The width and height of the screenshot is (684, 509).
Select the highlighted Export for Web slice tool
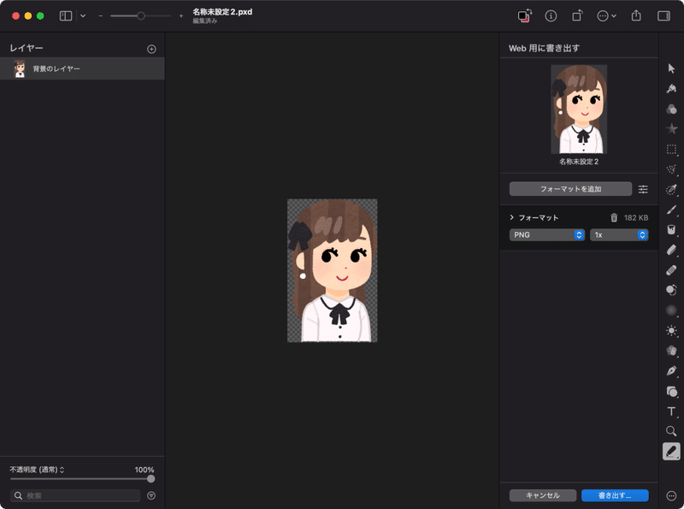tap(671, 452)
